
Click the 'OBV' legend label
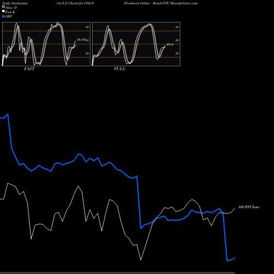click(9, 16)
